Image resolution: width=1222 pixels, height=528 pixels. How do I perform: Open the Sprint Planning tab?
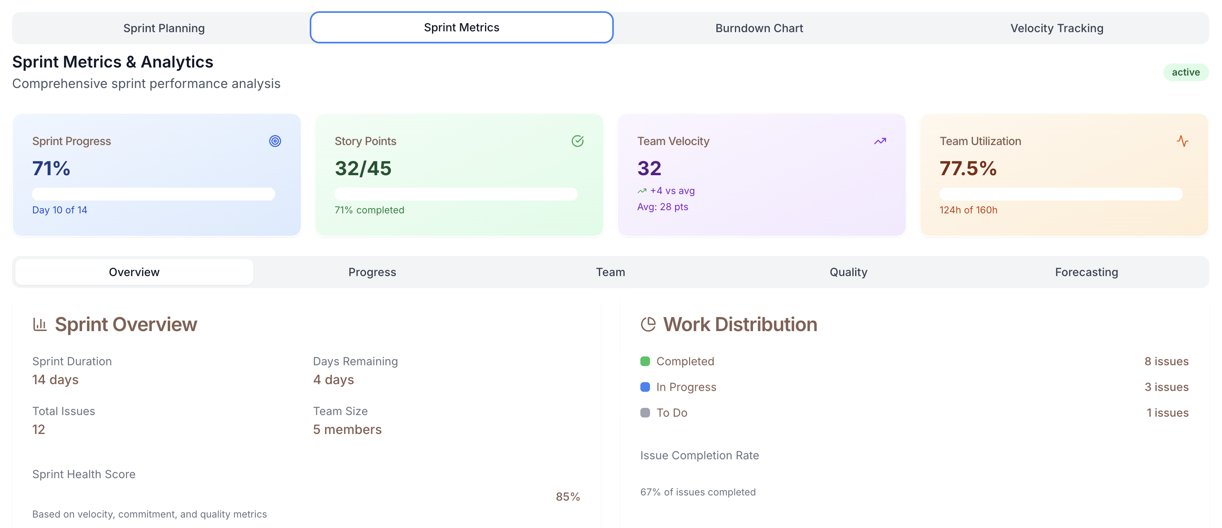[x=164, y=29]
